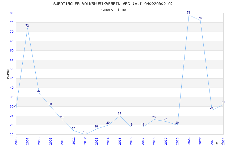Screen dimensions: 226x146
Task: Pick the year 2019 on the x-axis
Action: [x=166, y=141]
